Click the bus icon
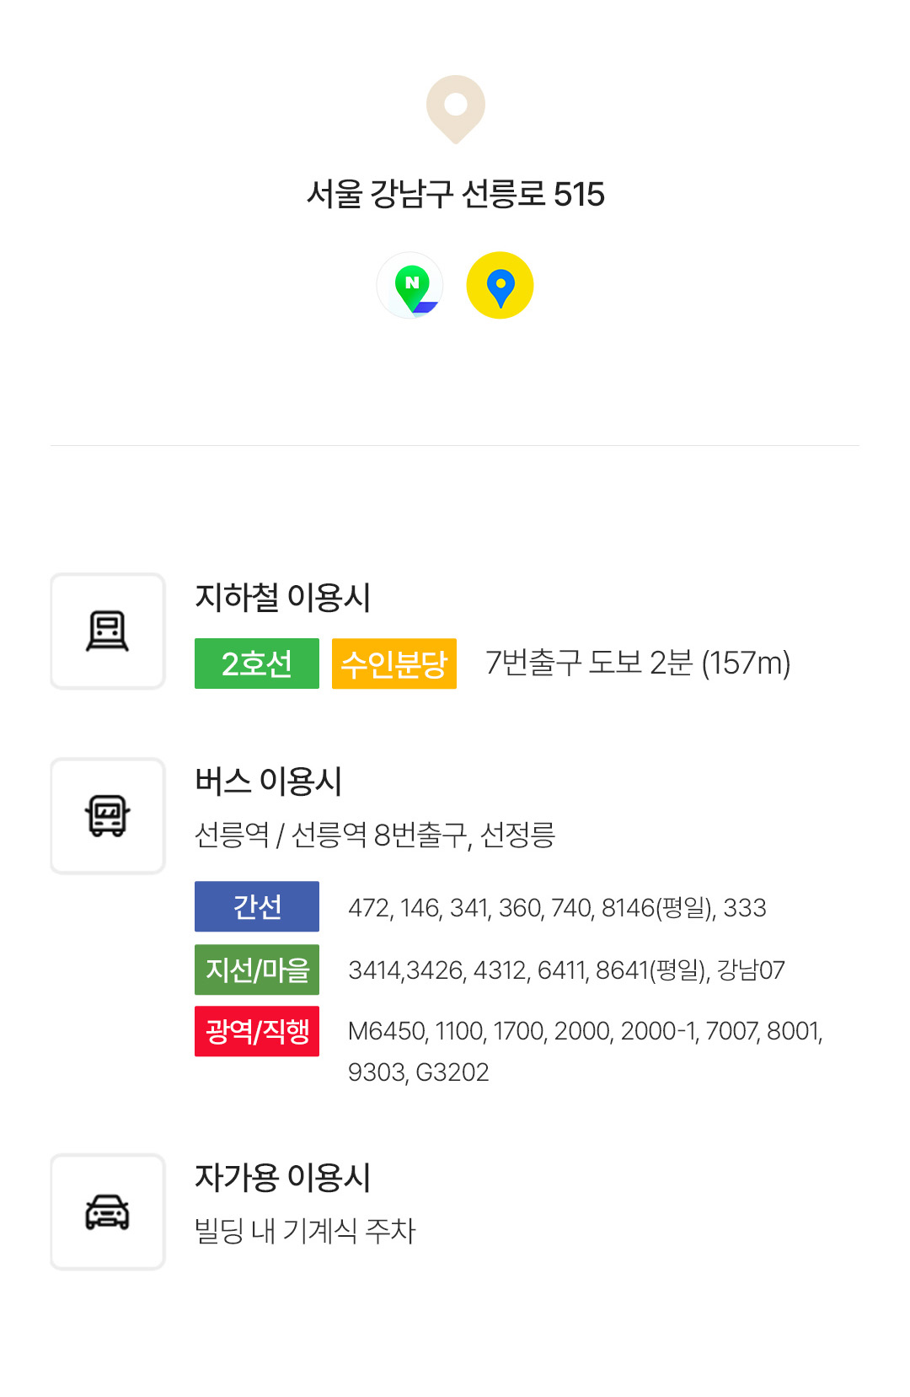Viewport: 910px width, 1397px height. 108,815
